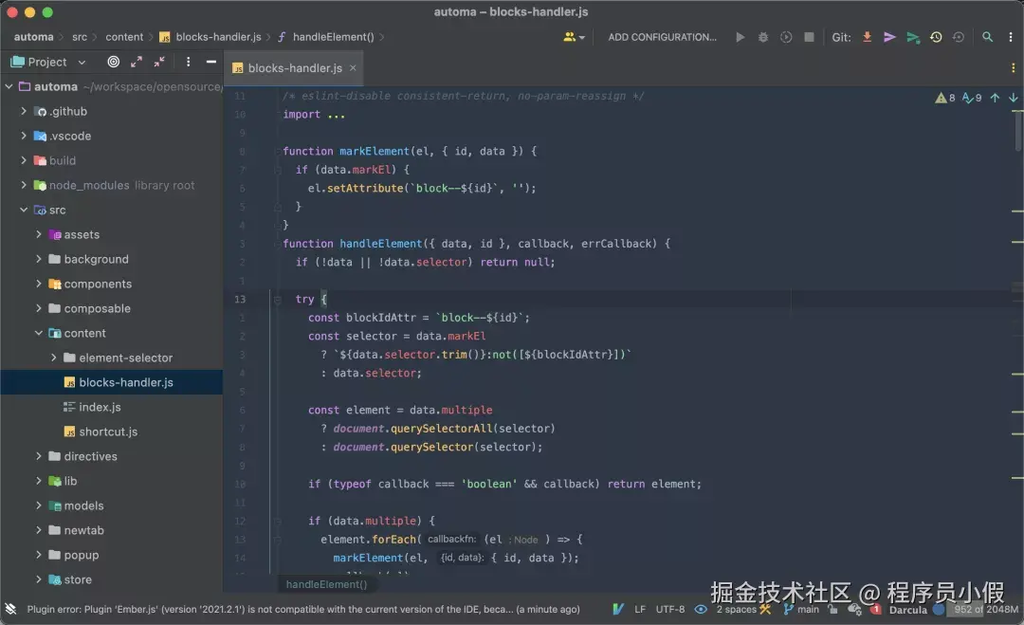Select index.js in the project tree
This screenshot has width=1024, height=625.
click(x=100, y=407)
